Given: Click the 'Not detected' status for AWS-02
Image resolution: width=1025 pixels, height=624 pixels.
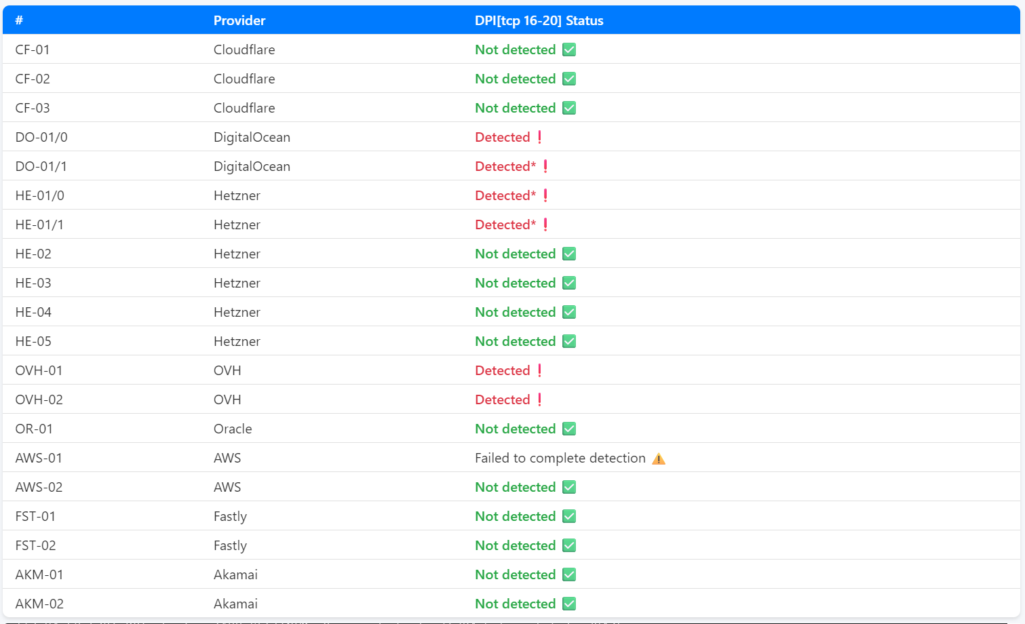Looking at the screenshot, I should [515, 487].
